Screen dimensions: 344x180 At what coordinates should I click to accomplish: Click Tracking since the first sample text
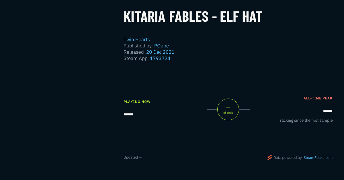coord(305,120)
